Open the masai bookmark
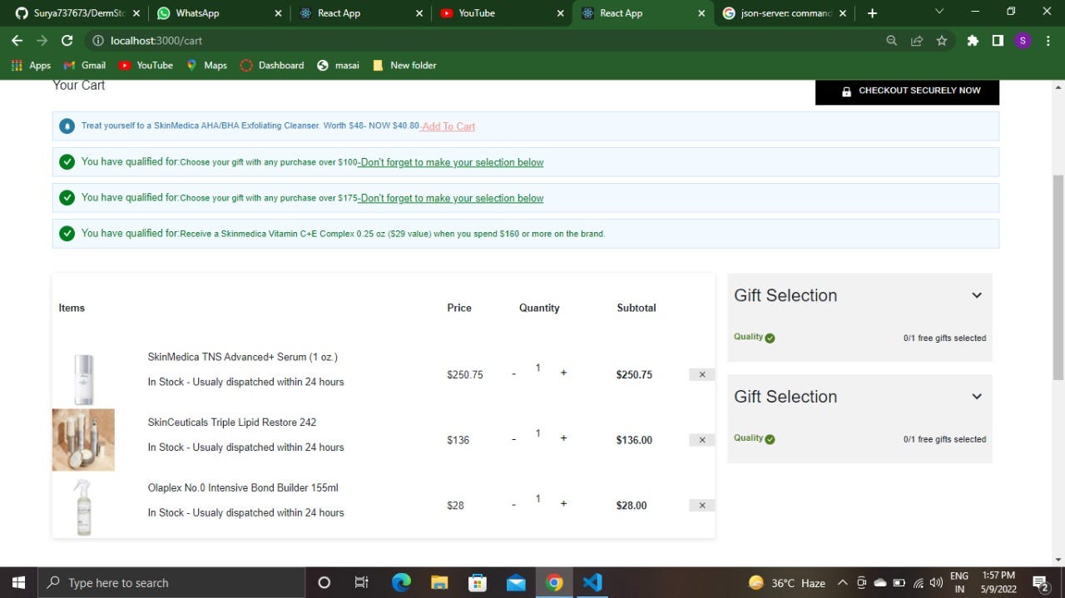This screenshot has width=1065, height=598. click(x=338, y=65)
